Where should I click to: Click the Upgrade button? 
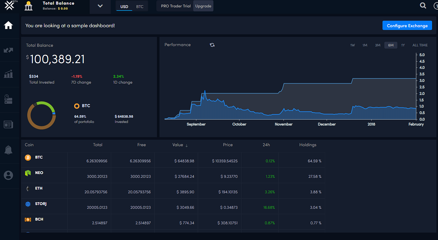tap(203, 6)
